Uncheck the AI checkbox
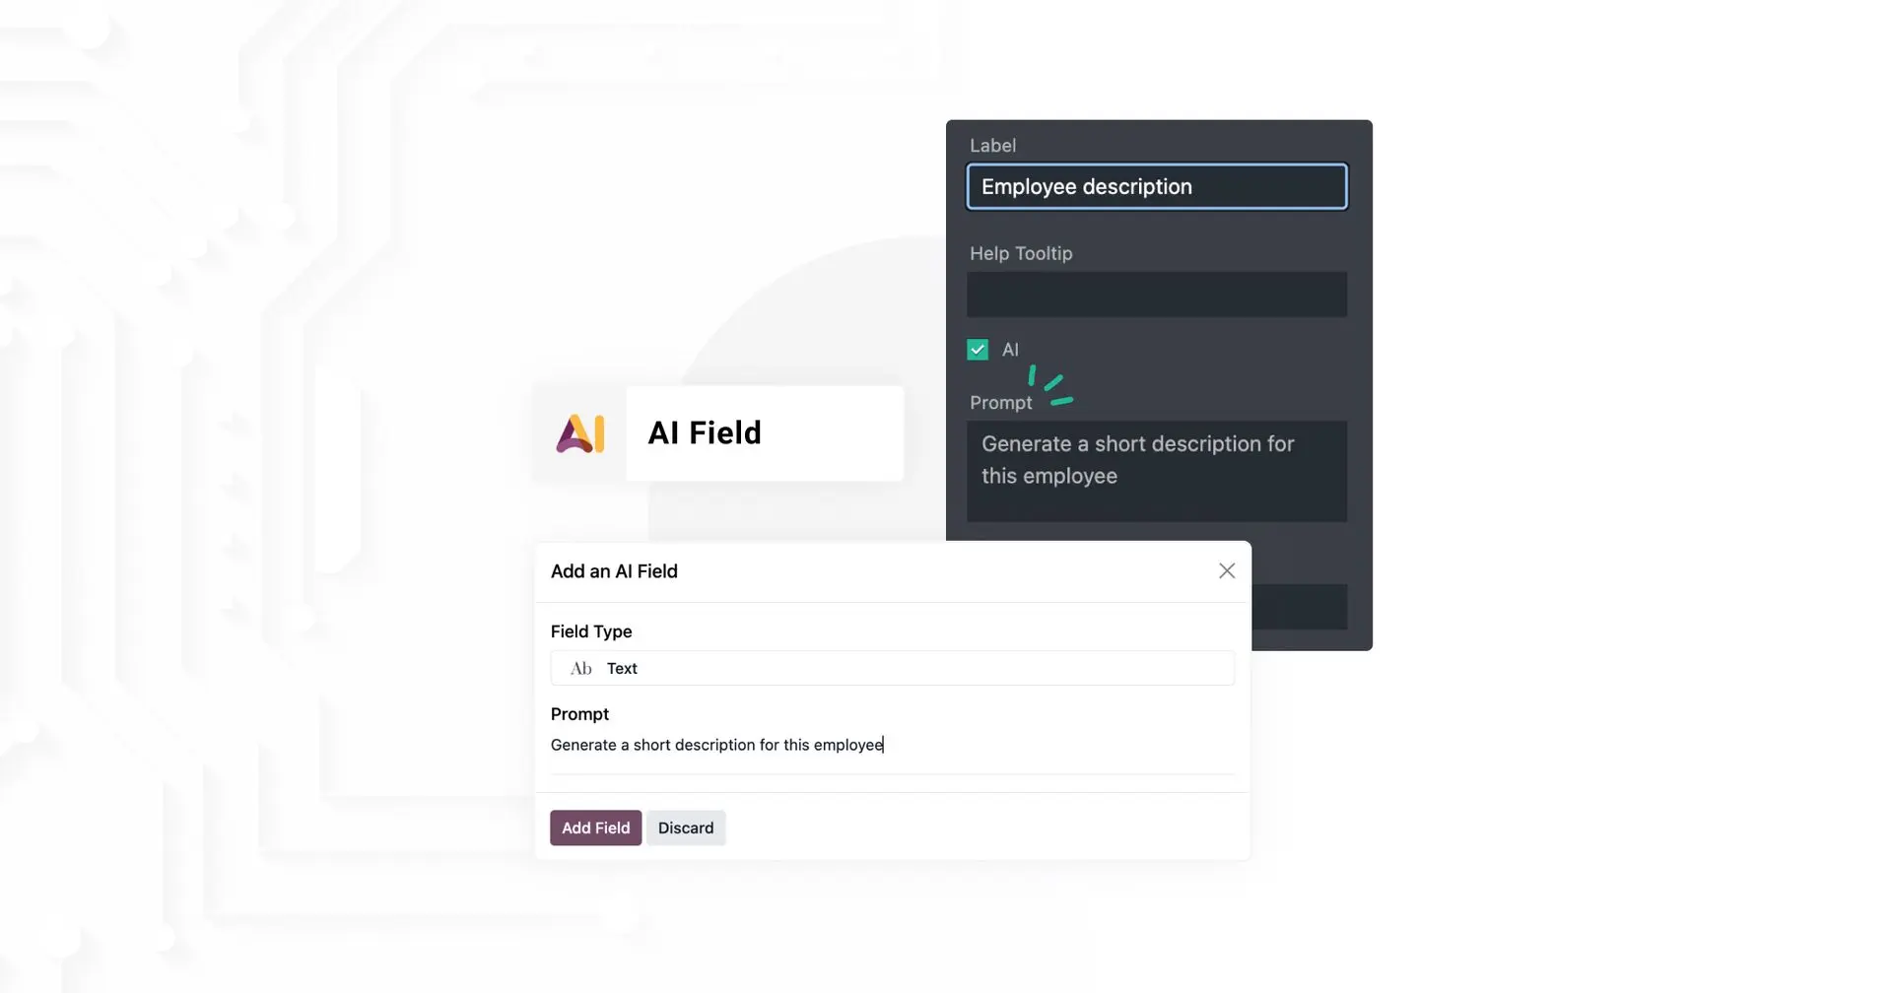Viewport: 1892px width, 993px height. pyautogui.click(x=978, y=350)
